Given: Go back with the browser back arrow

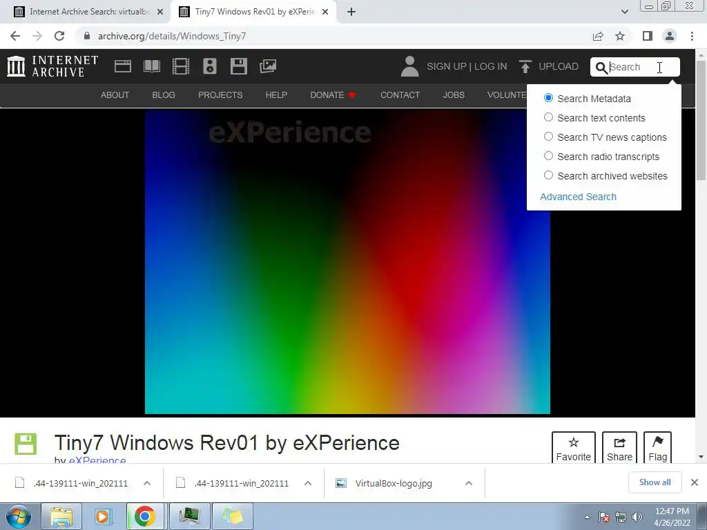Looking at the screenshot, I should click(15, 36).
